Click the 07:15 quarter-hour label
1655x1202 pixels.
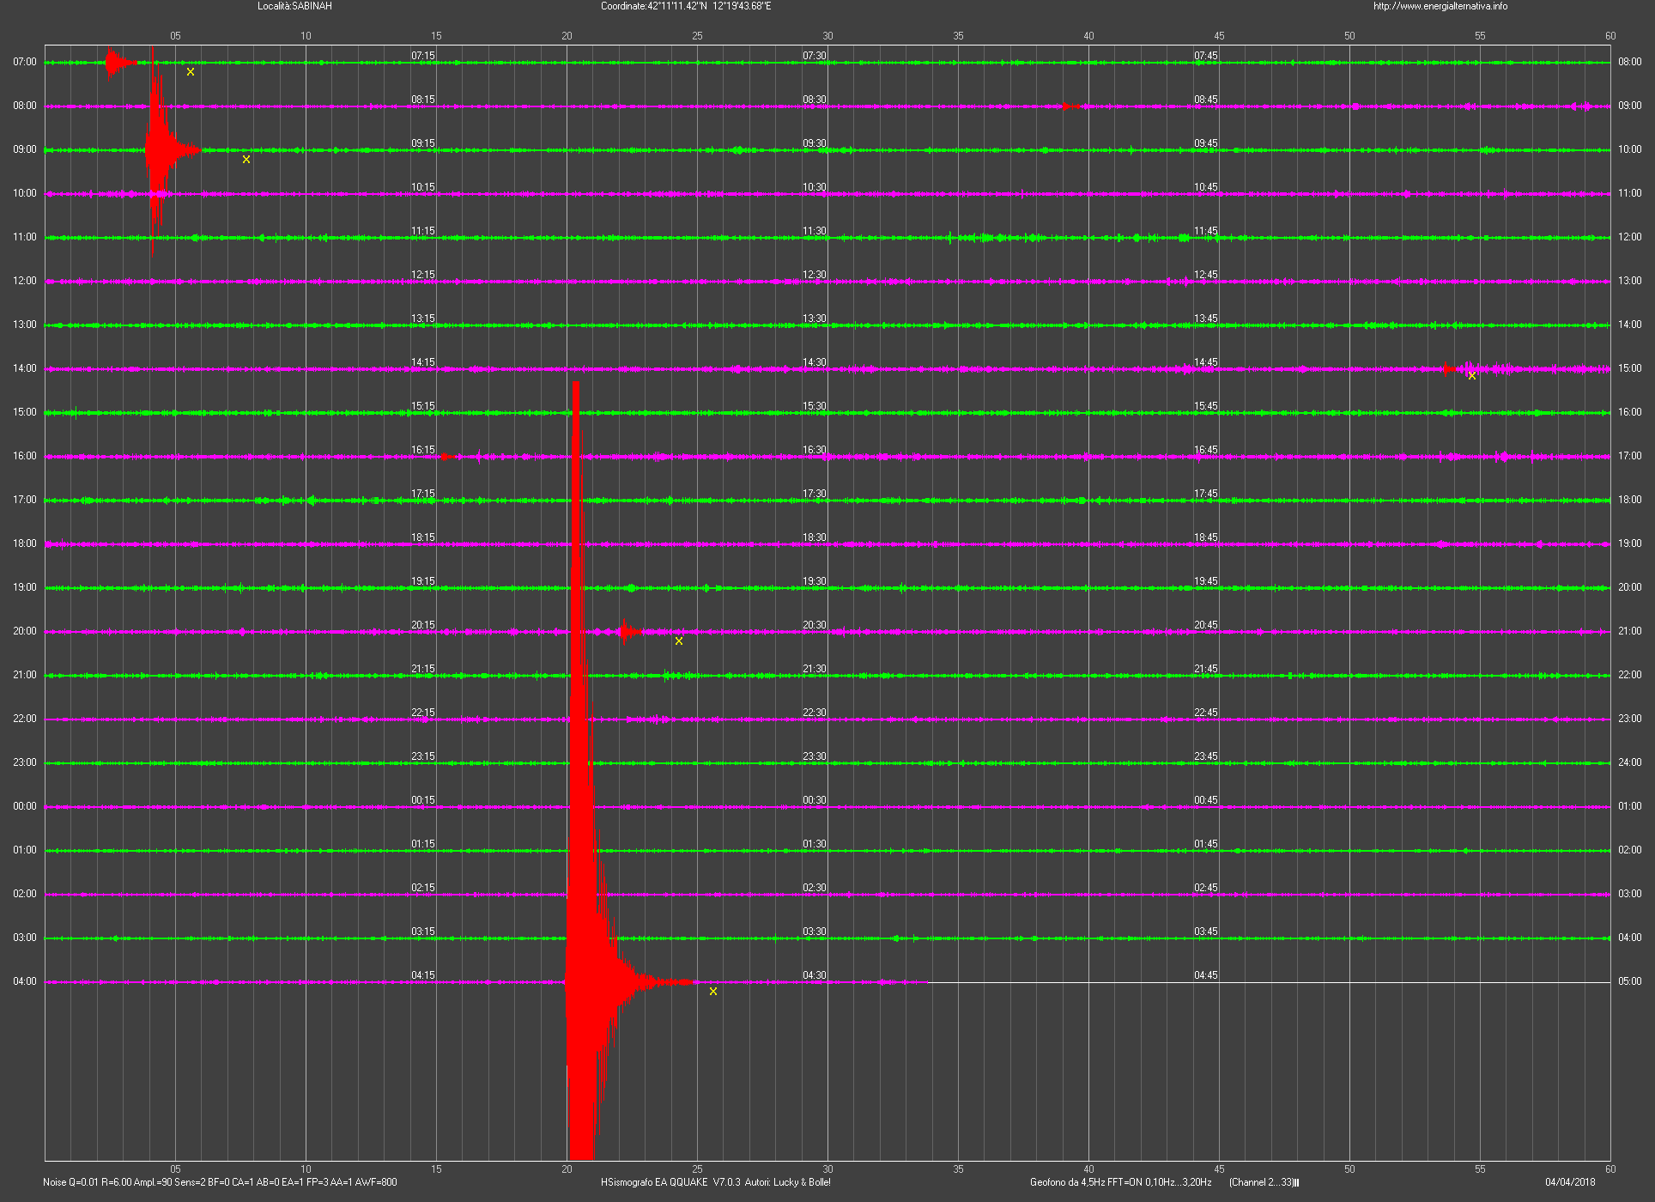423,56
